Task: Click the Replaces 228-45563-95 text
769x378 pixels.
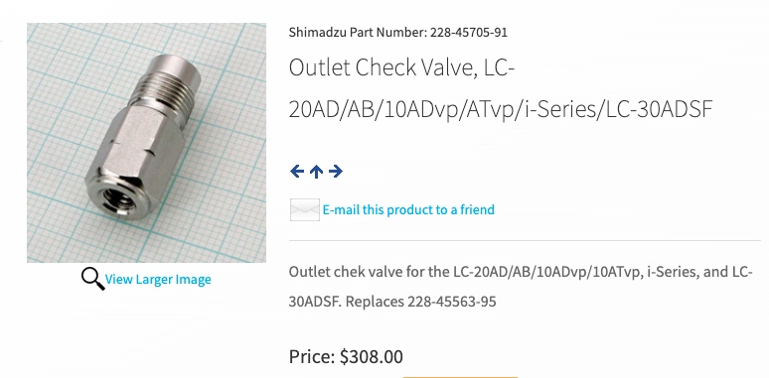Action: click(421, 302)
